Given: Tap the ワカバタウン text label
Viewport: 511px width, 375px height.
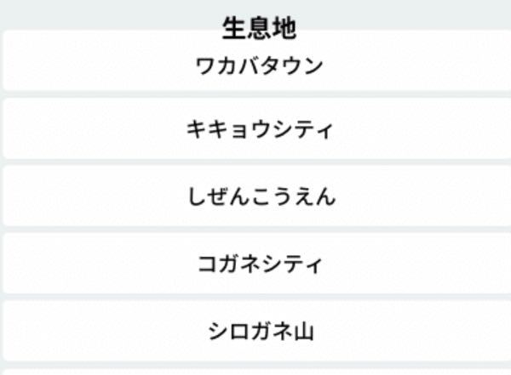Looking at the screenshot, I should click(x=260, y=65).
